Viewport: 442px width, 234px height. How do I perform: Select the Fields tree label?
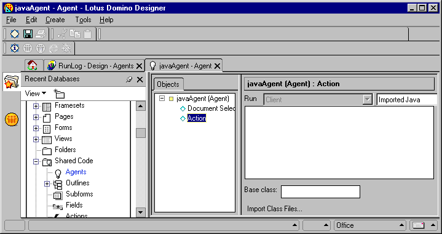(74, 205)
